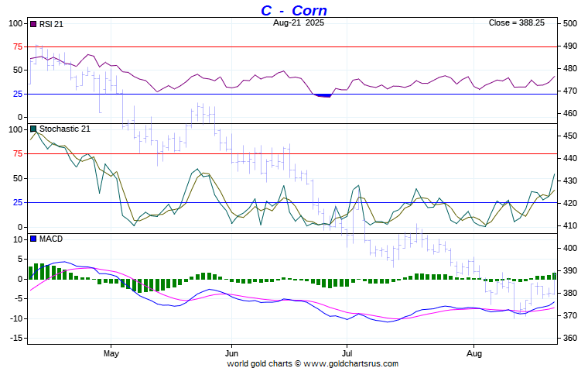Click the 490 price axis label
588x368 pixels.
click(569, 46)
